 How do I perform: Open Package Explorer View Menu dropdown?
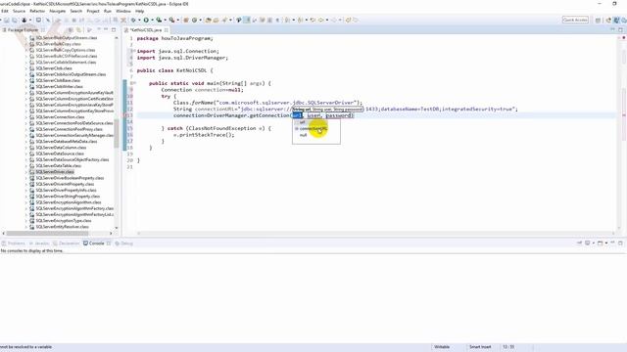click(98, 29)
